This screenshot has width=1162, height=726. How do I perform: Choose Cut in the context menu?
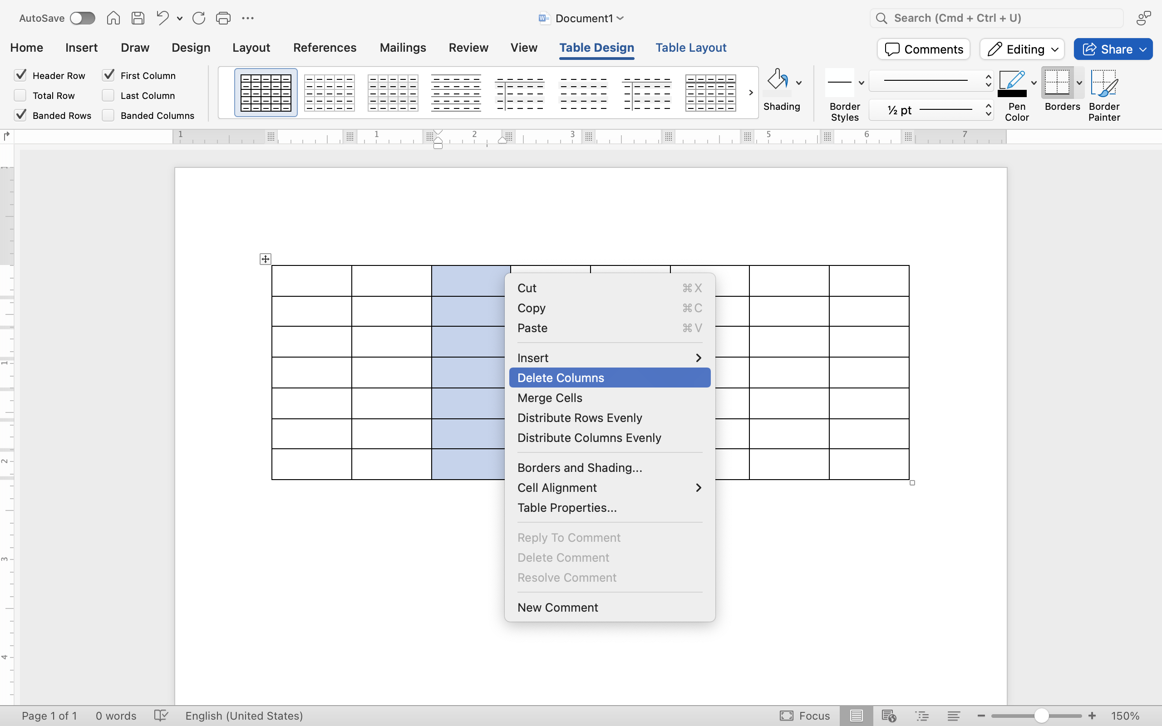610,288
